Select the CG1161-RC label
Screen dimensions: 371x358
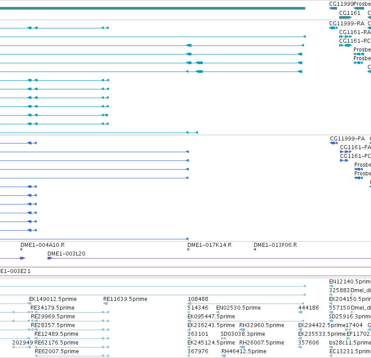point(355,41)
